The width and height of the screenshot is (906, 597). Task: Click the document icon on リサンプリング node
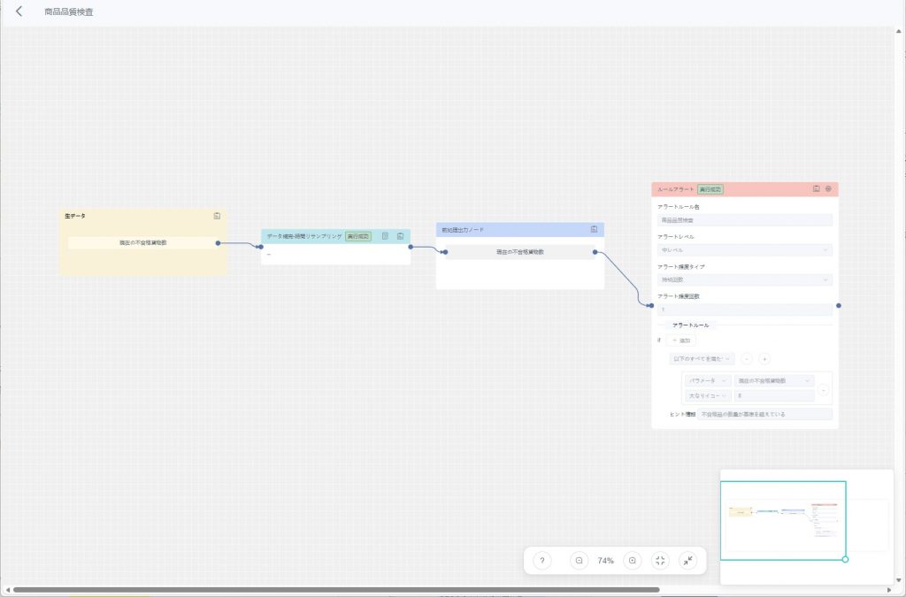point(385,236)
